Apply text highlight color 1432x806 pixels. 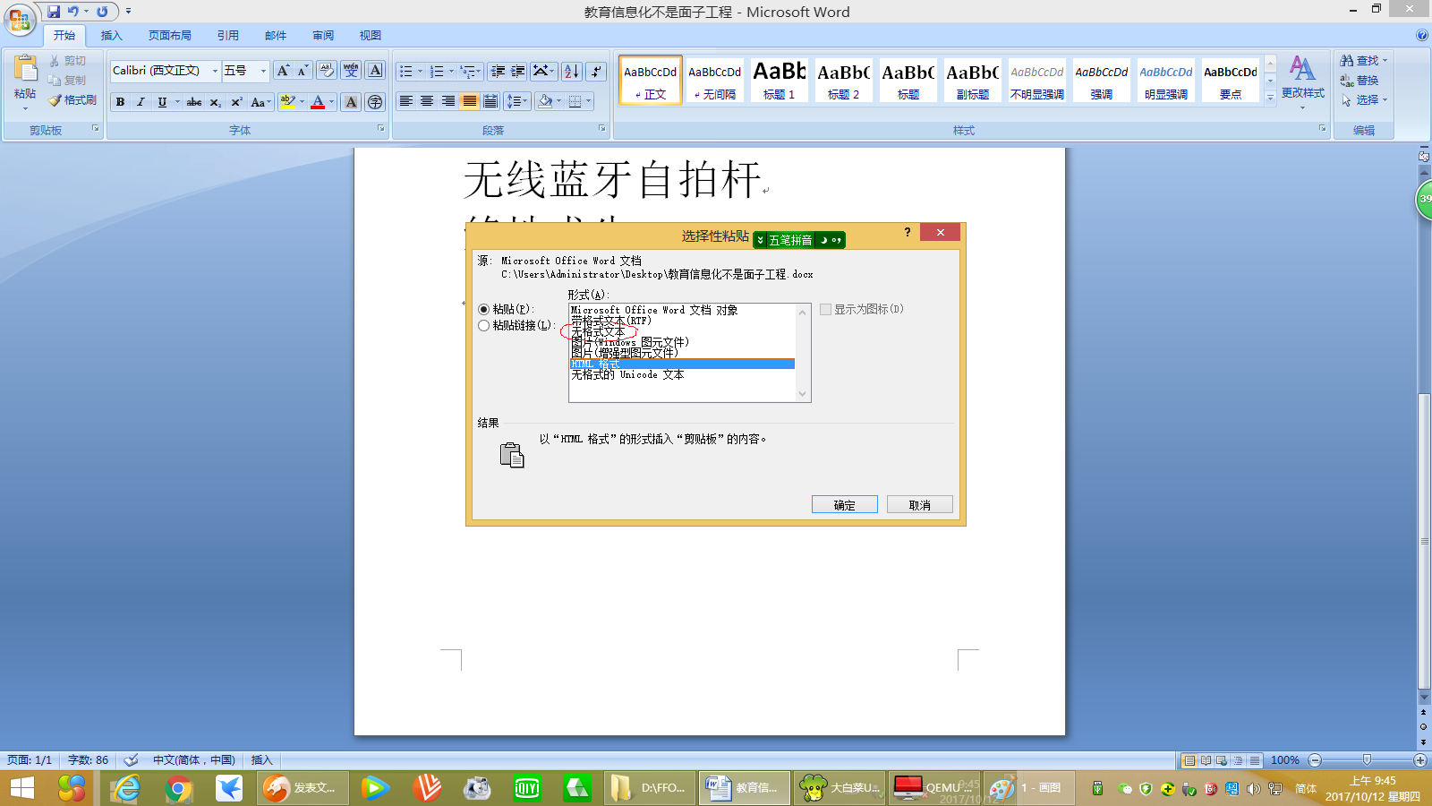click(x=286, y=102)
